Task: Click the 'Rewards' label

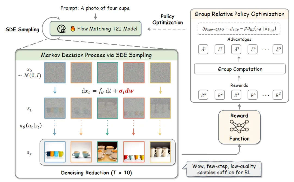Action: tap(239, 85)
